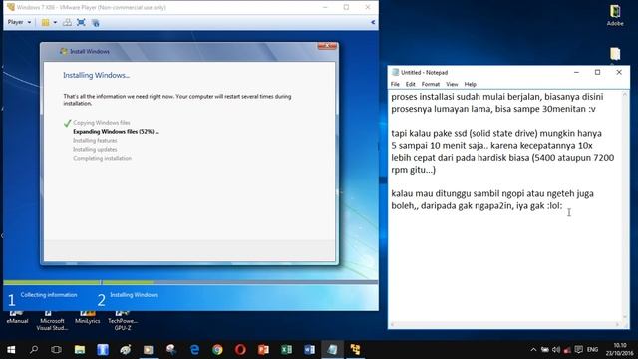Launch Opera browser from the taskbar
Screen dimensions: 638x359
(x=240, y=350)
